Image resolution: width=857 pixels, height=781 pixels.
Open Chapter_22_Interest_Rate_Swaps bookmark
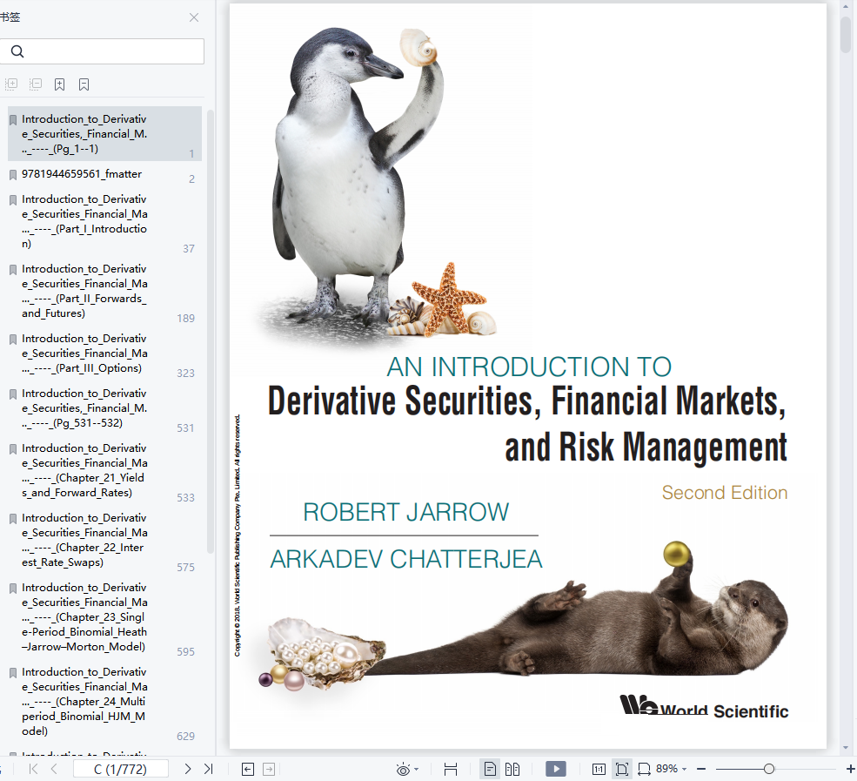click(104, 541)
